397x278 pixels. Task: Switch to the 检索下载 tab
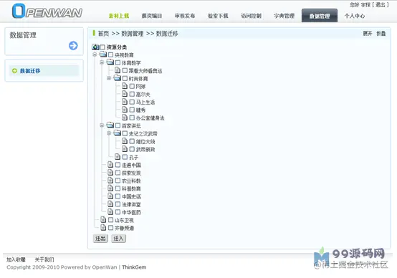point(218,16)
